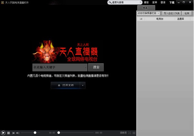Viewport: 194px width, 136px height.
Task: Click the app icon in title bar
Action: [3, 3]
